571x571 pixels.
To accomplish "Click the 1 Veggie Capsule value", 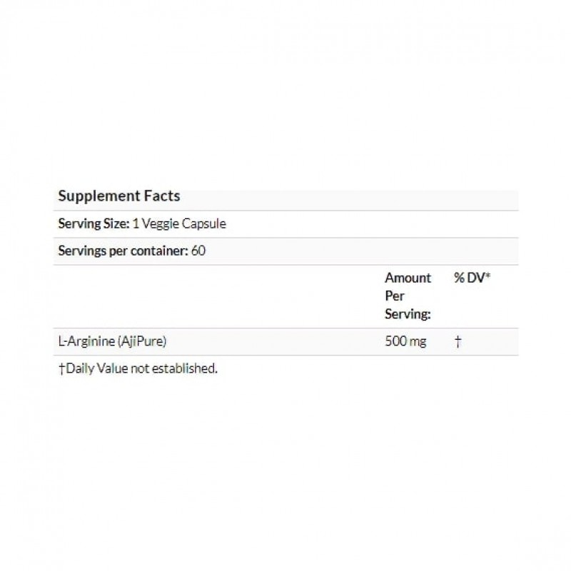I will (178, 223).
